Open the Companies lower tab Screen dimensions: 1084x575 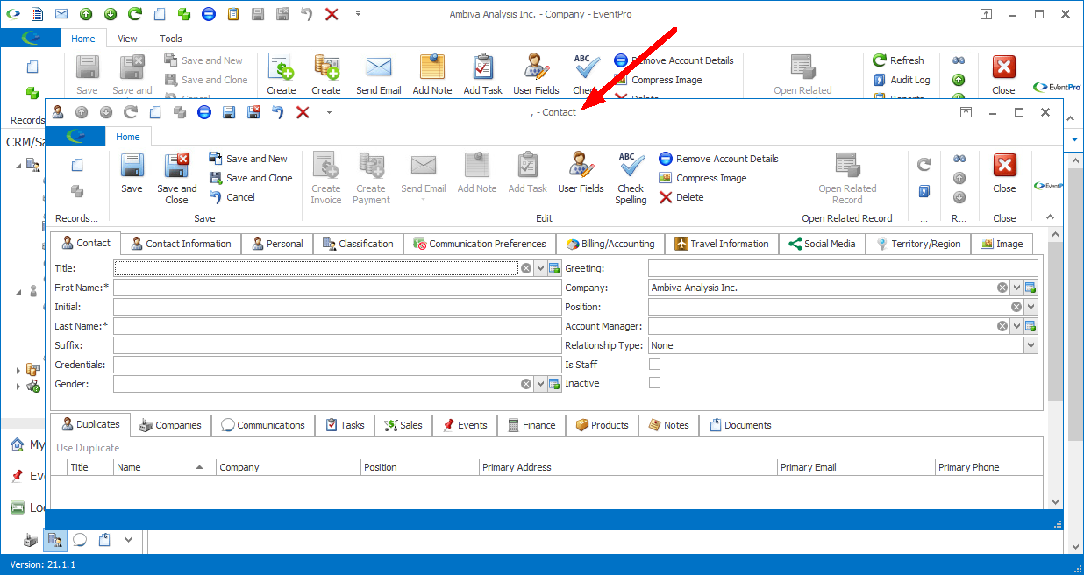point(171,425)
